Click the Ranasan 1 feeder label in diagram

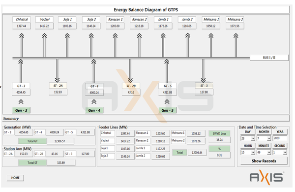tap(115, 19)
